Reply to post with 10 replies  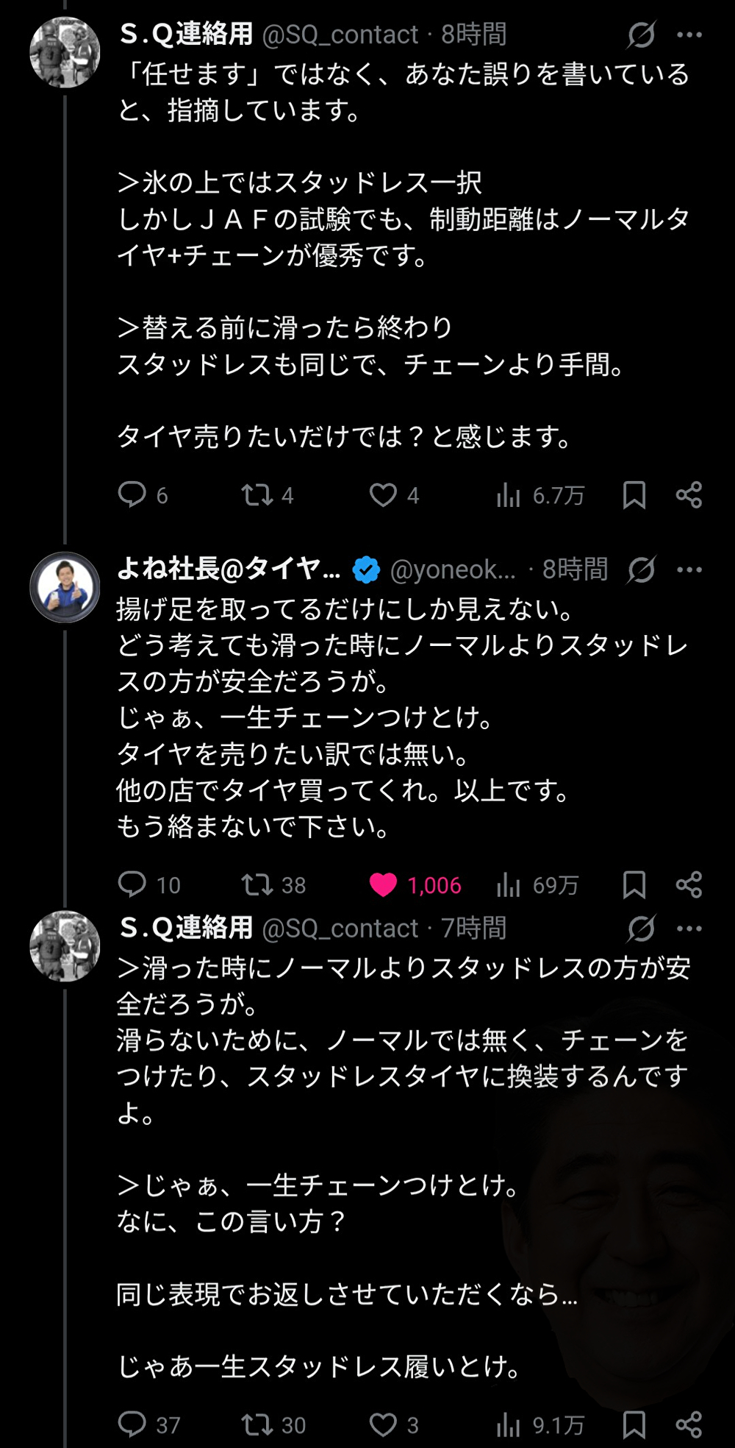point(132,884)
